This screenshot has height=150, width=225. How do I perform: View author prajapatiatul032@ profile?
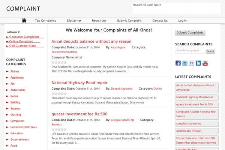pyautogui.click(x=122, y=120)
